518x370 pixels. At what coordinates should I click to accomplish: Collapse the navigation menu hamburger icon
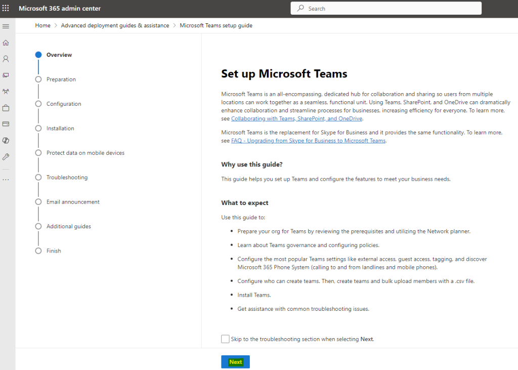(6, 26)
